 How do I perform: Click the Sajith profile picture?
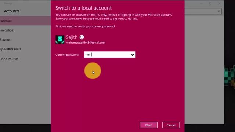point(60,40)
